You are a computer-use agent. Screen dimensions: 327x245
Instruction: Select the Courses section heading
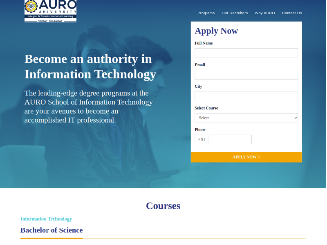pyautogui.click(x=163, y=206)
